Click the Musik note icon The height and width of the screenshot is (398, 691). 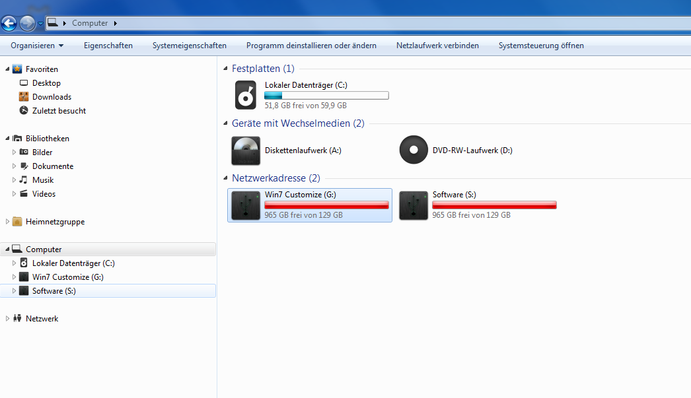pyautogui.click(x=24, y=180)
